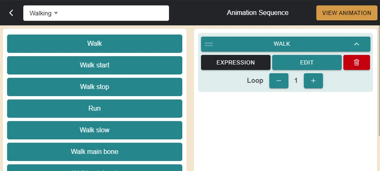Edit the WALK sequence item
Viewport: 380px width, 171px height.
pyautogui.click(x=307, y=62)
